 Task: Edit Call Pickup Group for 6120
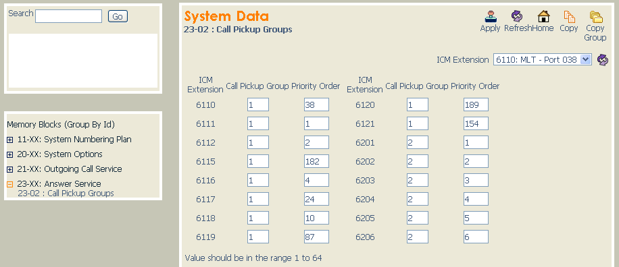click(x=418, y=105)
